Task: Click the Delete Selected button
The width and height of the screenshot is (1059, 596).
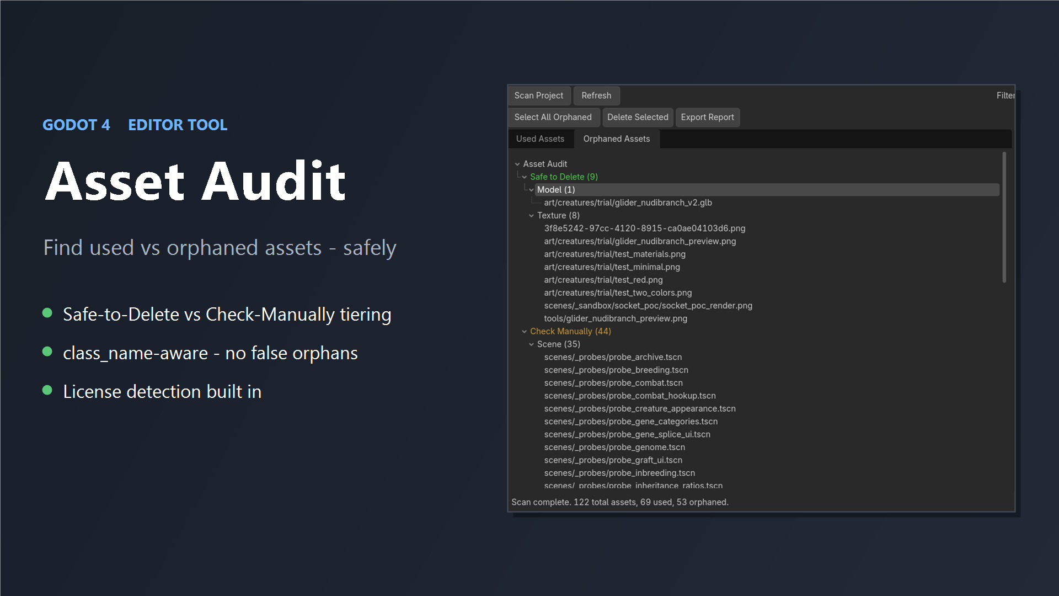Action: [638, 117]
